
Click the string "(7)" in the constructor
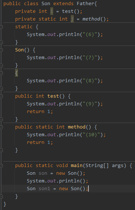click(x=90, y=58)
